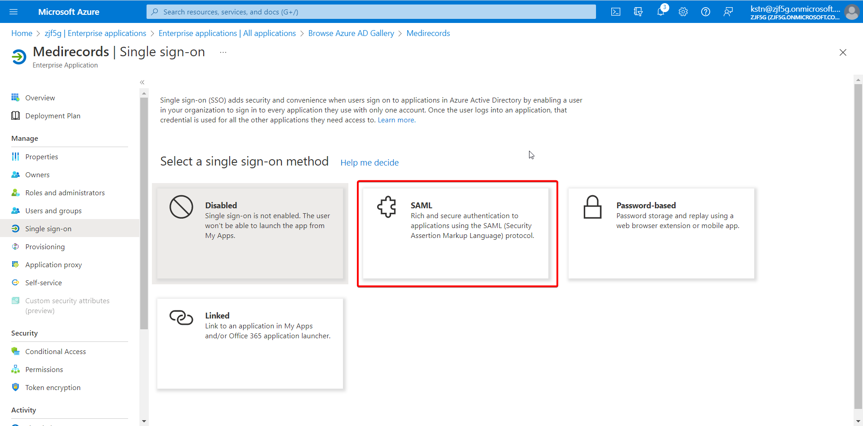
Task: Click the sidebar scroll down arrow
Action: pos(144,421)
